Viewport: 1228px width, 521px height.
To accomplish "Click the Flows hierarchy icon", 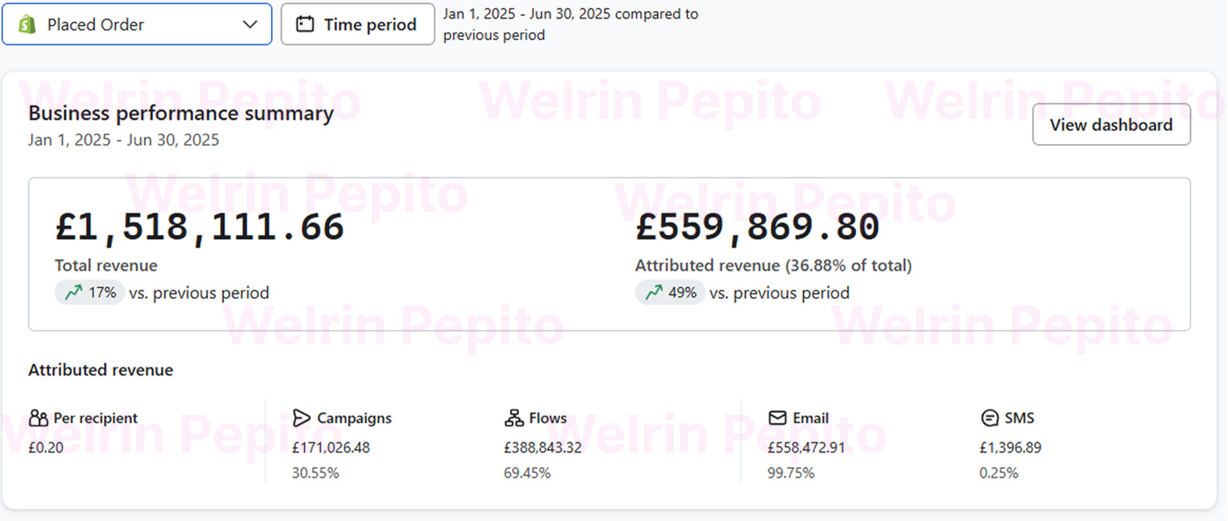I will (514, 418).
